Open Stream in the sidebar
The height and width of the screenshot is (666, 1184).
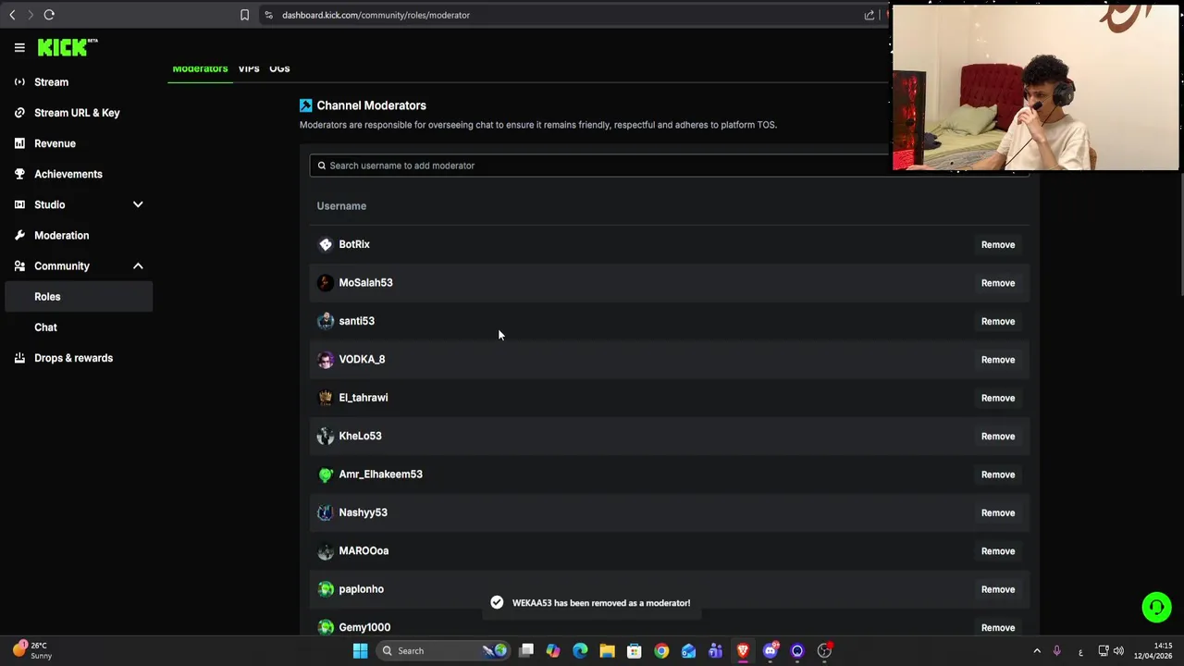coord(52,82)
